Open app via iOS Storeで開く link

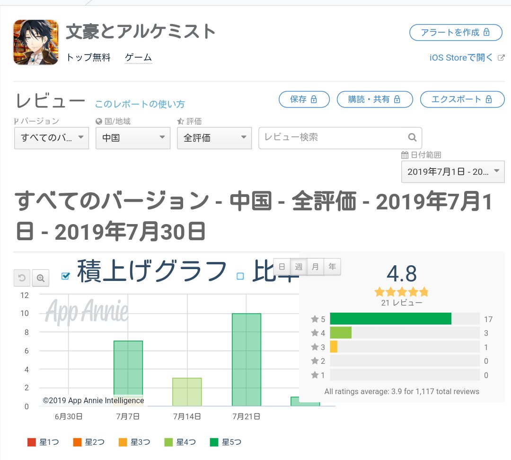461,58
